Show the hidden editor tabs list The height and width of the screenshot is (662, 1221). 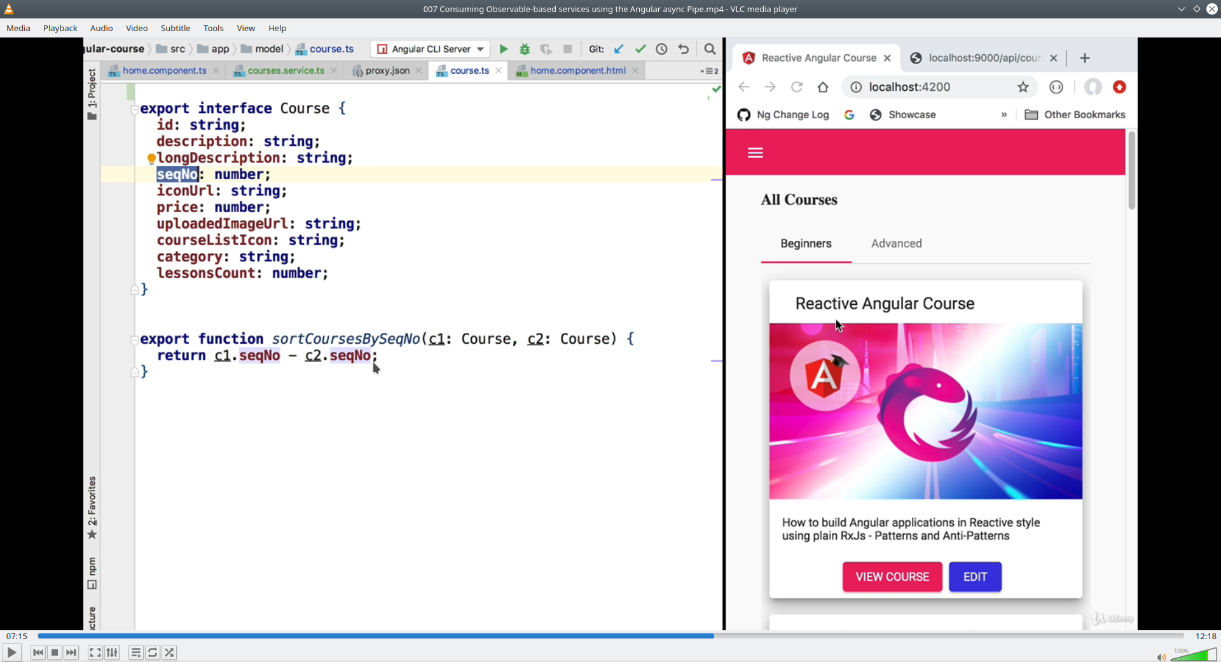click(x=710, y=71)
